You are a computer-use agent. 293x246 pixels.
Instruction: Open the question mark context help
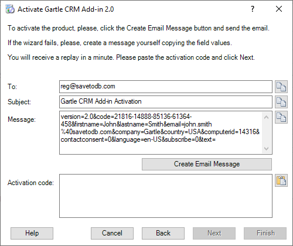click(253, 9)
